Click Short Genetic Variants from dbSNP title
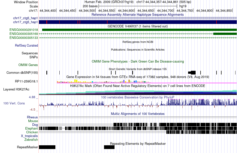The image size is (237, 153). (x=138, y=69)
